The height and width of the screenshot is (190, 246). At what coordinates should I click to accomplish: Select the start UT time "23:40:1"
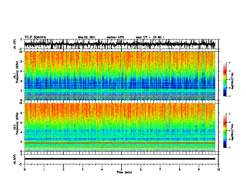tap(158, 37)
